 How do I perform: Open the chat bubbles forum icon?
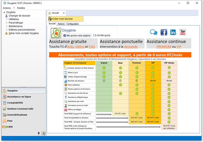[x=154, y=32]
